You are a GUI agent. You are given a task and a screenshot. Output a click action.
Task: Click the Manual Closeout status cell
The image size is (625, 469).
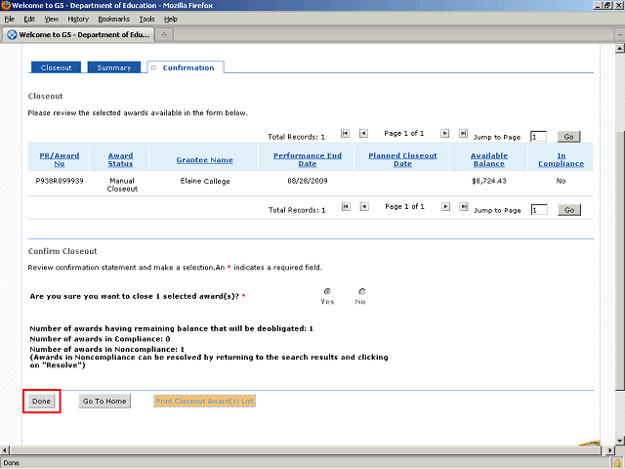tap(122, 185)
